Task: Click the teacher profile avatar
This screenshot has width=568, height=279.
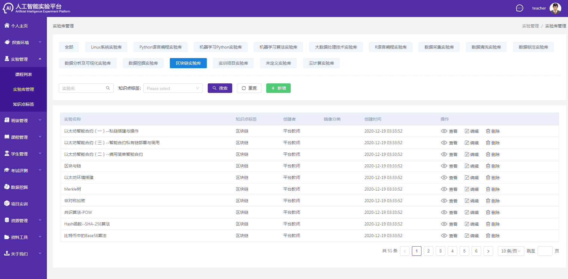Action: (555, 8)
